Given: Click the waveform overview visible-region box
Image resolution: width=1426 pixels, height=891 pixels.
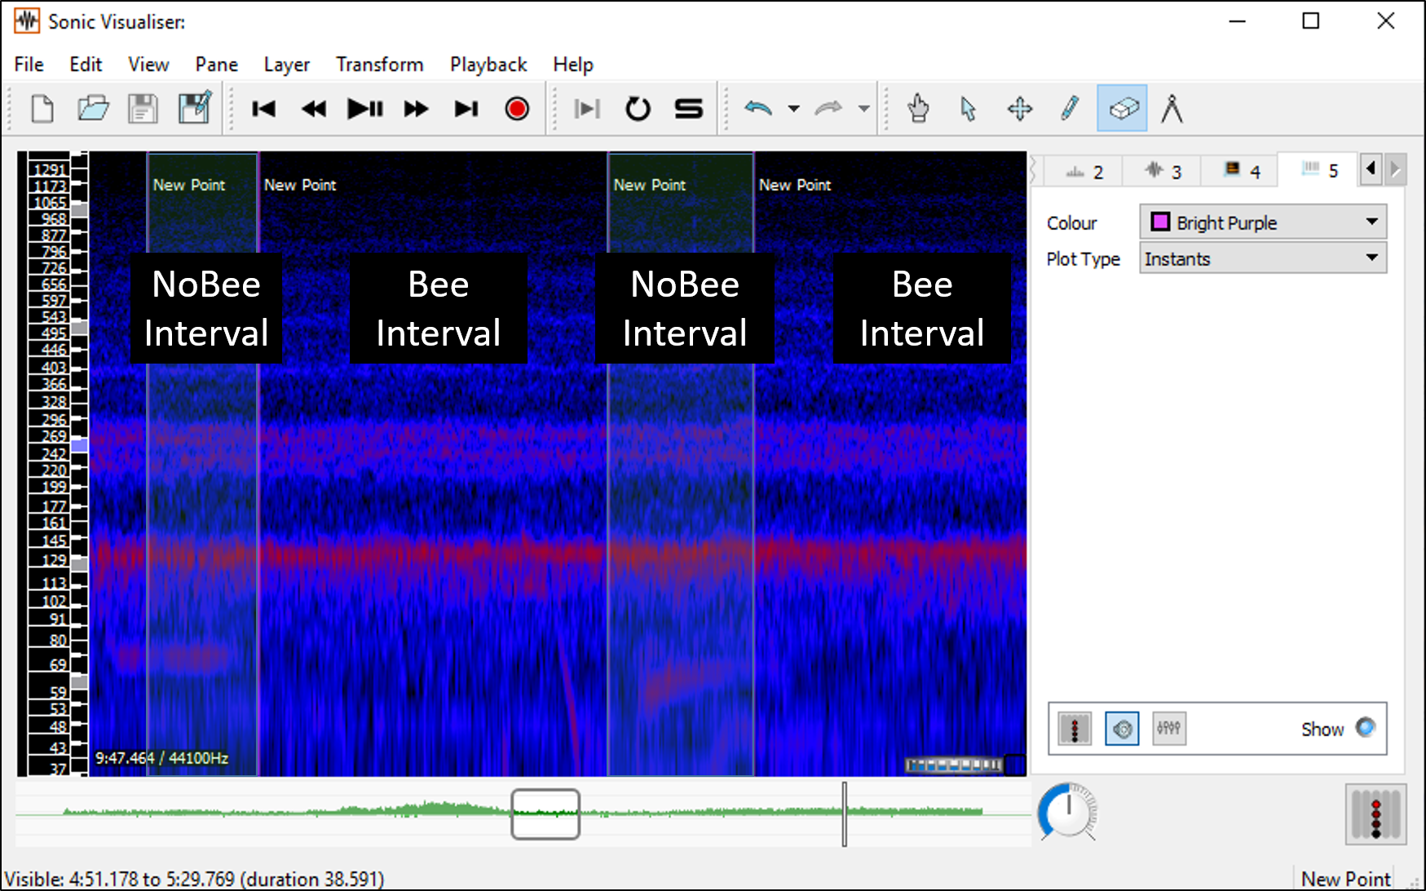Looking at the screenshot, I should pyautogui.click(x=545, y=814).
